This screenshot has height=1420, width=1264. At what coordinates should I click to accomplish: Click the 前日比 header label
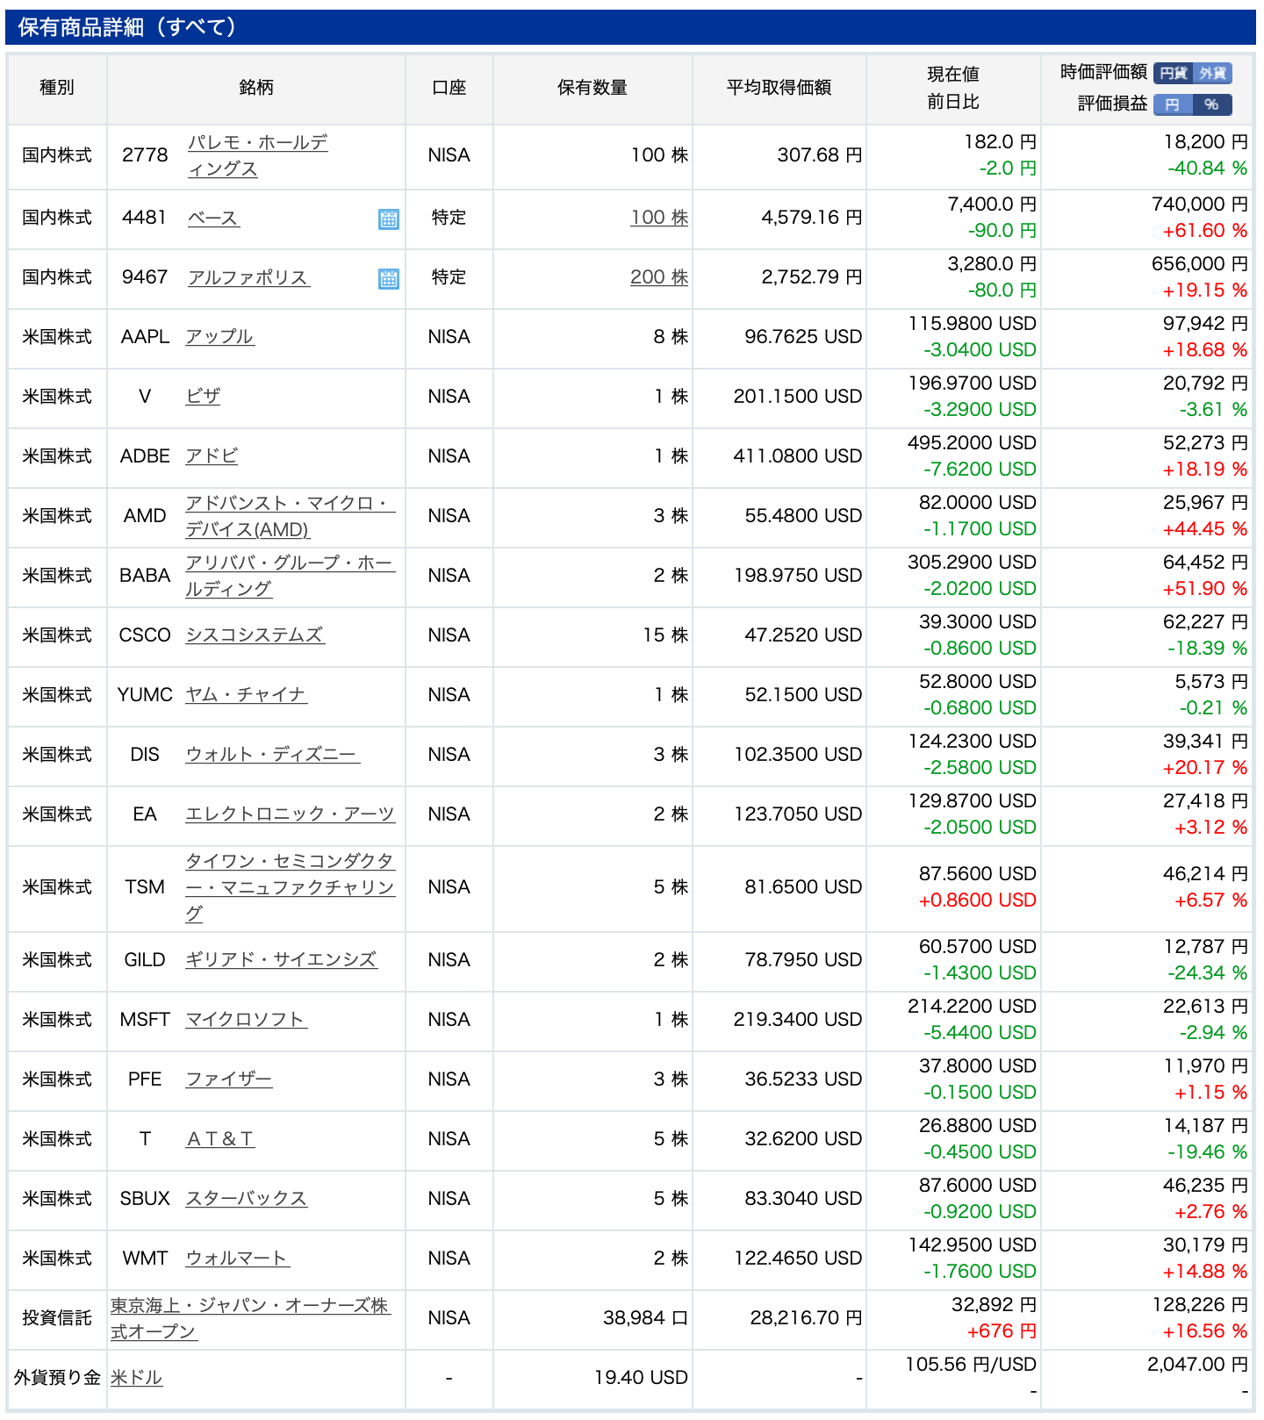[x=953, y=103]
